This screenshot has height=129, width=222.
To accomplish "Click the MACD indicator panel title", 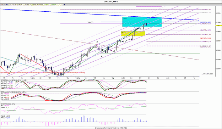I will tap(6, 116).
